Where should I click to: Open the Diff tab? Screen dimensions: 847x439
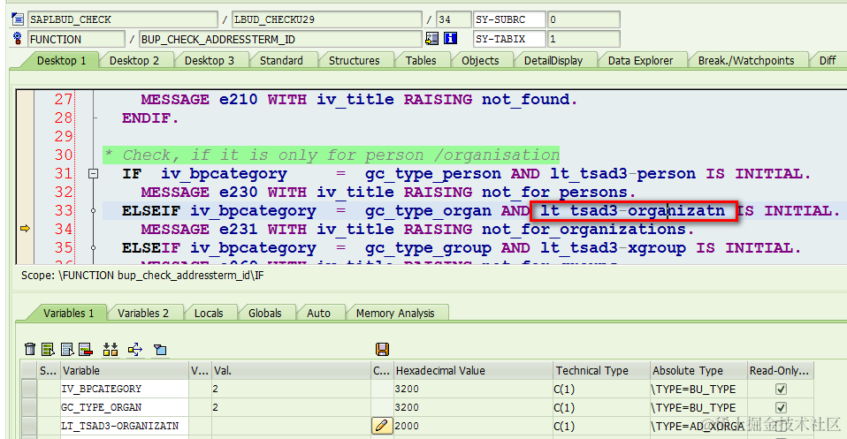[827, 60]
